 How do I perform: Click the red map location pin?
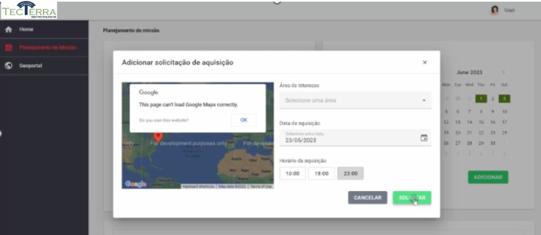pyautogui.click(x=158, y=136)
